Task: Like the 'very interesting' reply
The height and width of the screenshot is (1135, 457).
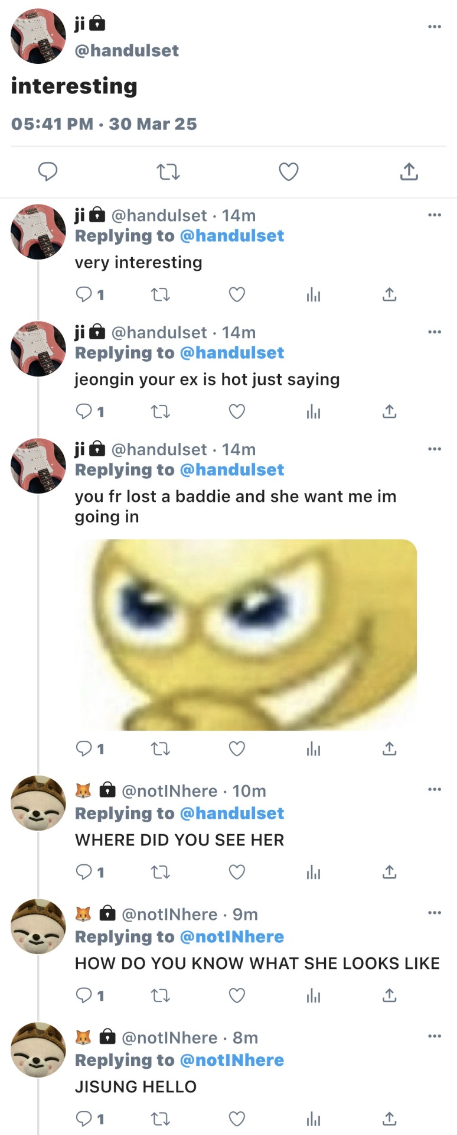Action: pyautogui.click(x=237, y=294)
